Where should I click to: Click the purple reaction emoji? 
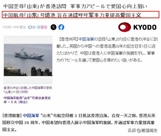click(46, 27)
